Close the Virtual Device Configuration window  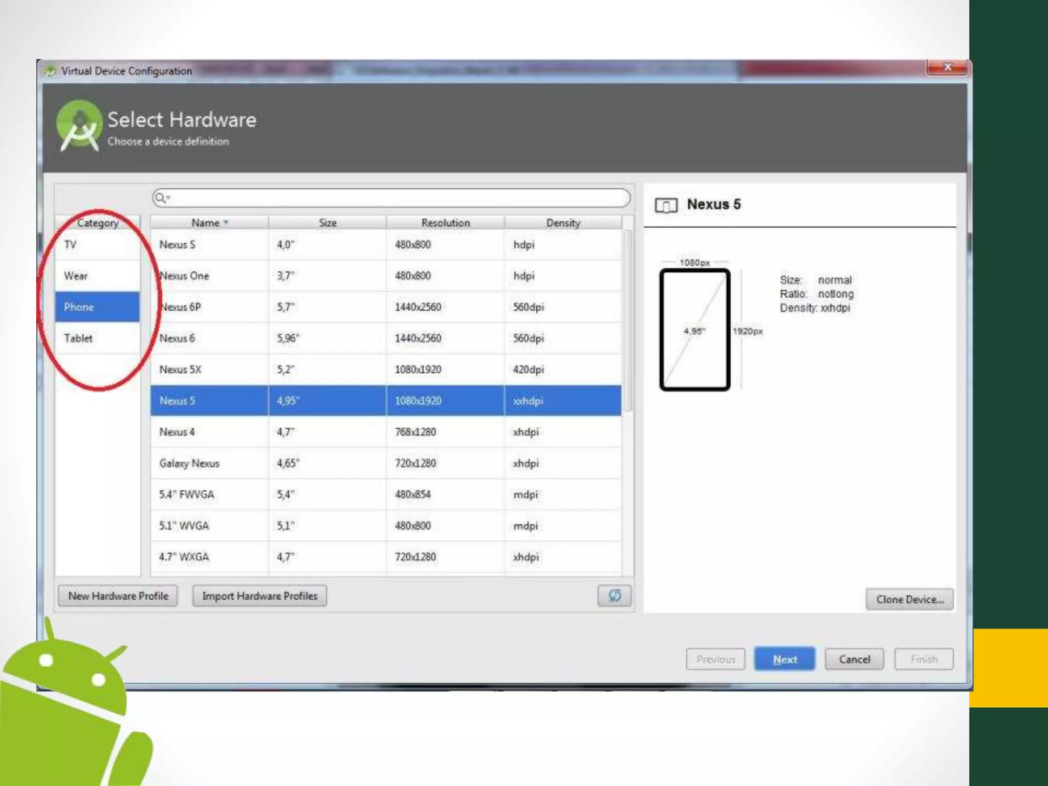[x=947, y=68]
